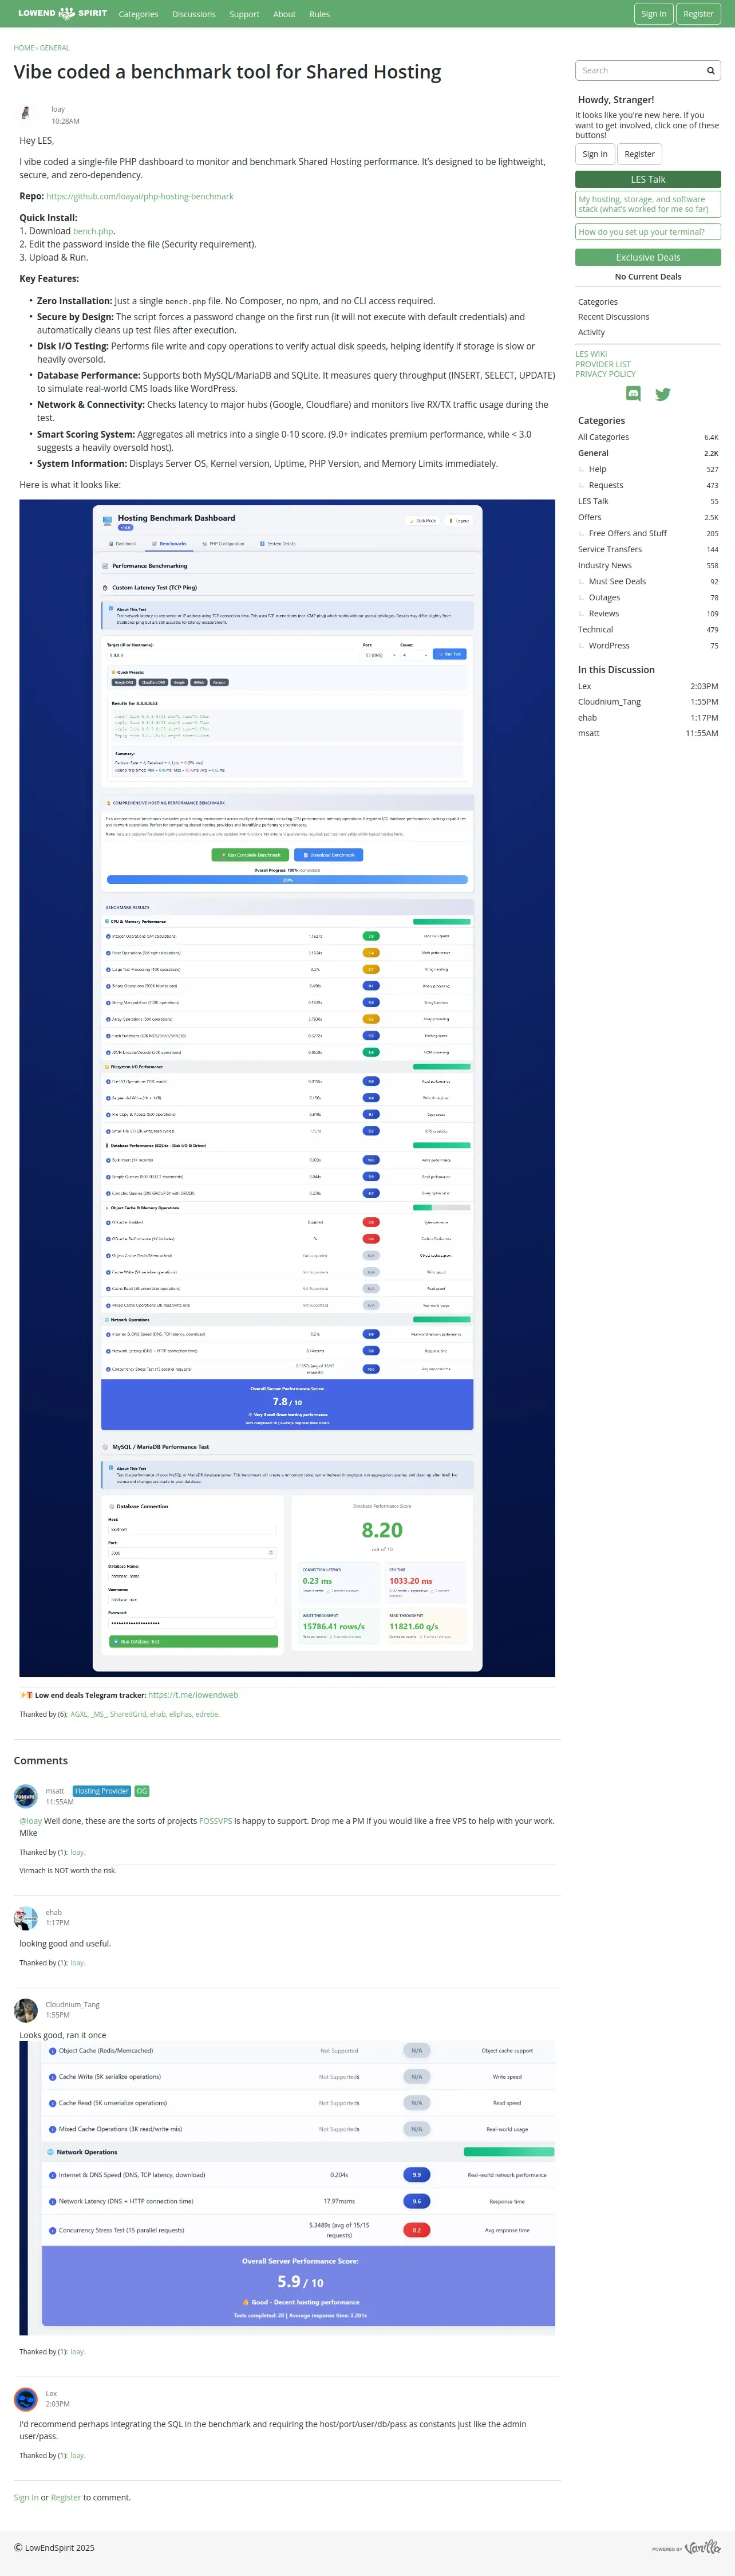
Task: Open Rules in the top navigation
Action: (319, 14)
